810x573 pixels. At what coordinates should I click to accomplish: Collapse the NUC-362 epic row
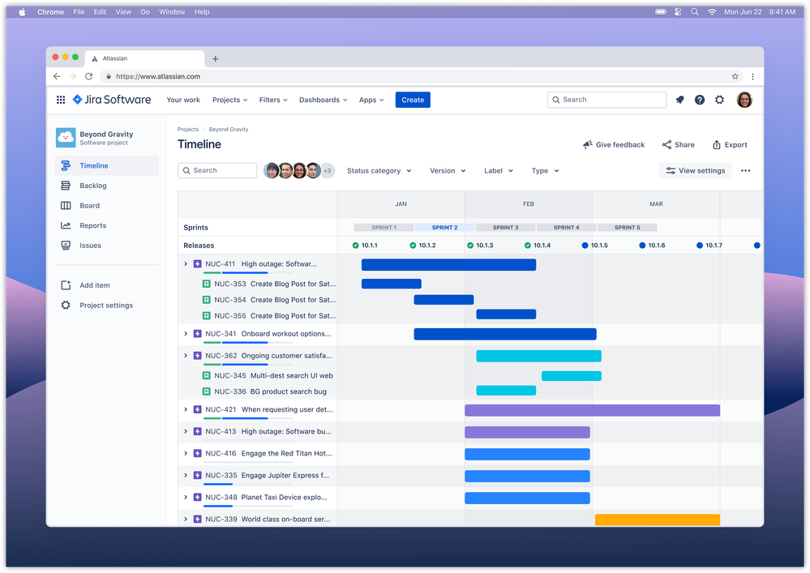(186, 356)
